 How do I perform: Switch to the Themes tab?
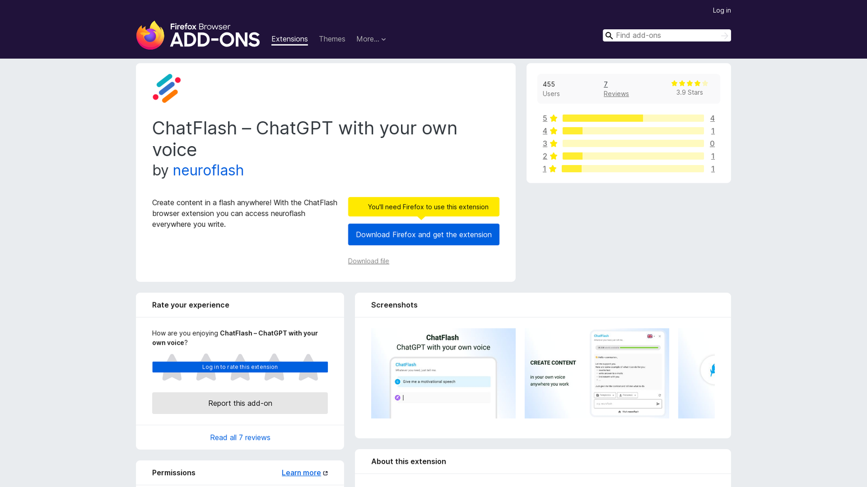pos(332,39)
